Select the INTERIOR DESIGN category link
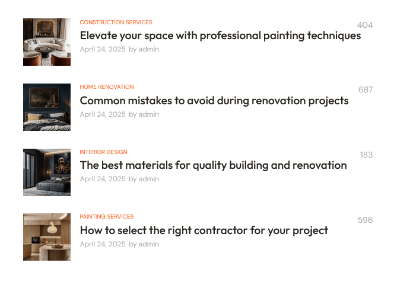 103,152
